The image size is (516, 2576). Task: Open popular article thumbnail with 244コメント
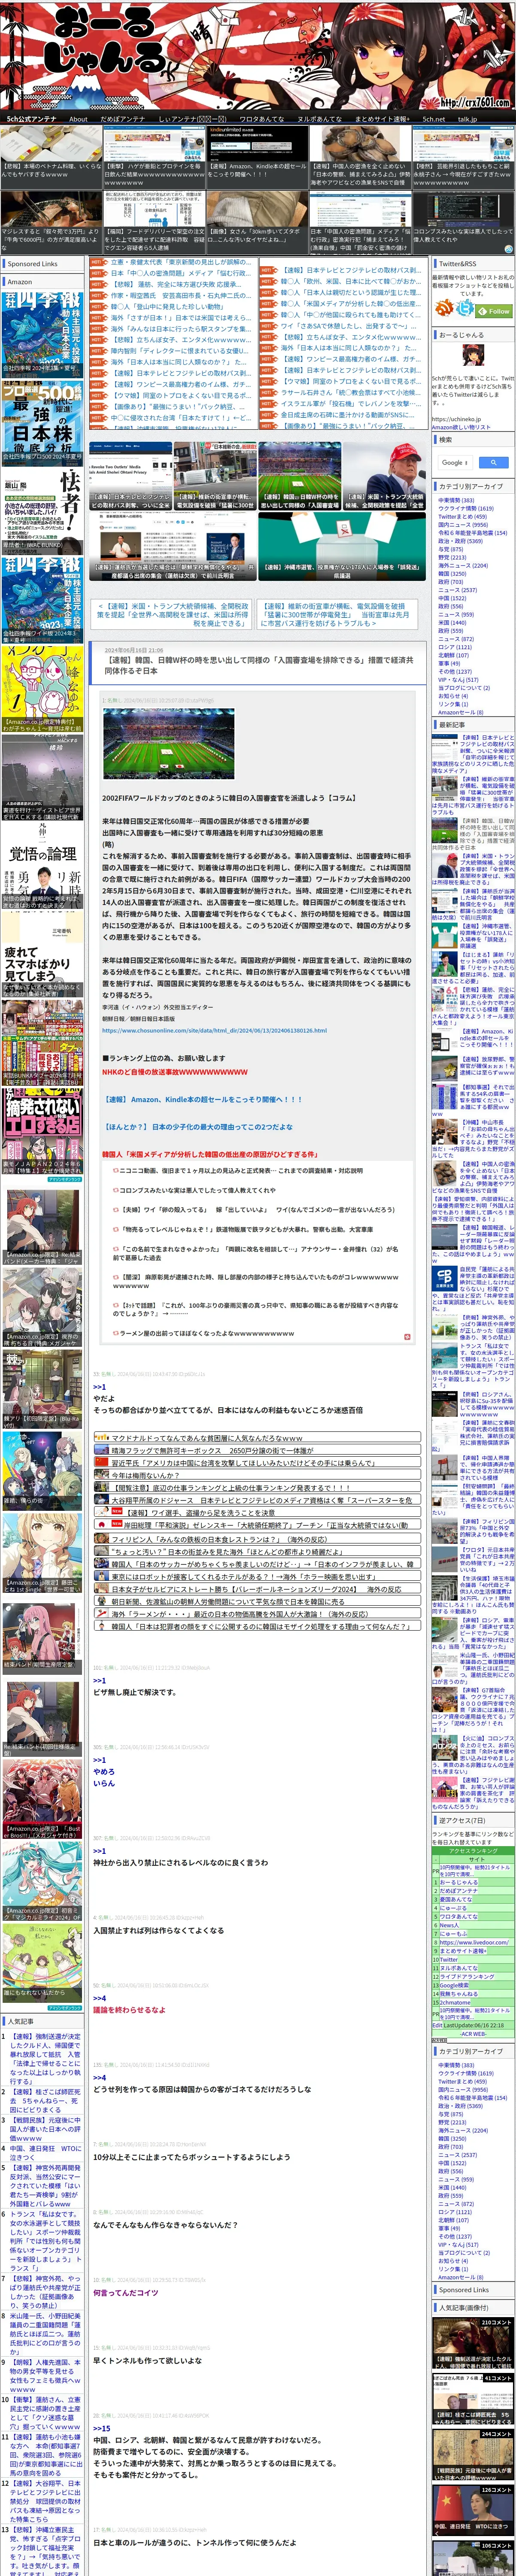474,2454
